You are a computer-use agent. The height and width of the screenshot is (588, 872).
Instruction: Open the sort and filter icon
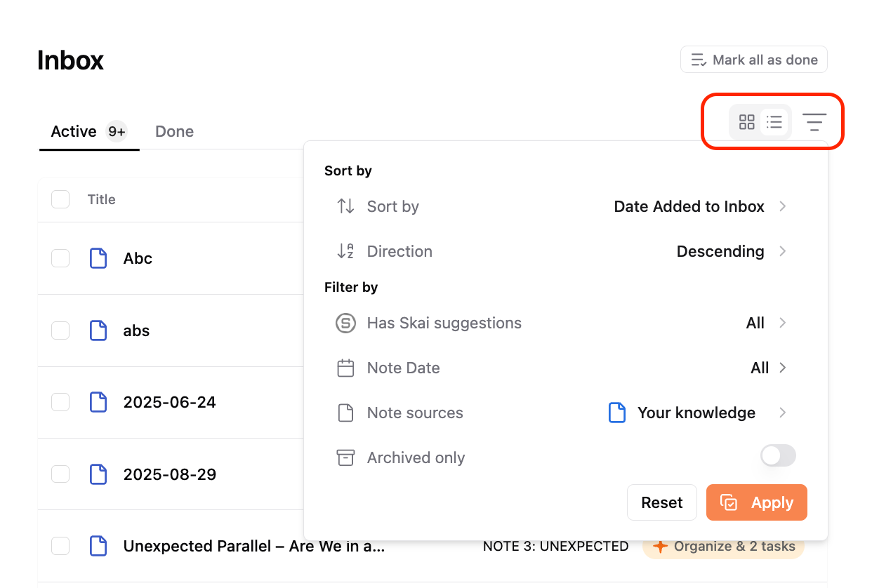(814, 122)
